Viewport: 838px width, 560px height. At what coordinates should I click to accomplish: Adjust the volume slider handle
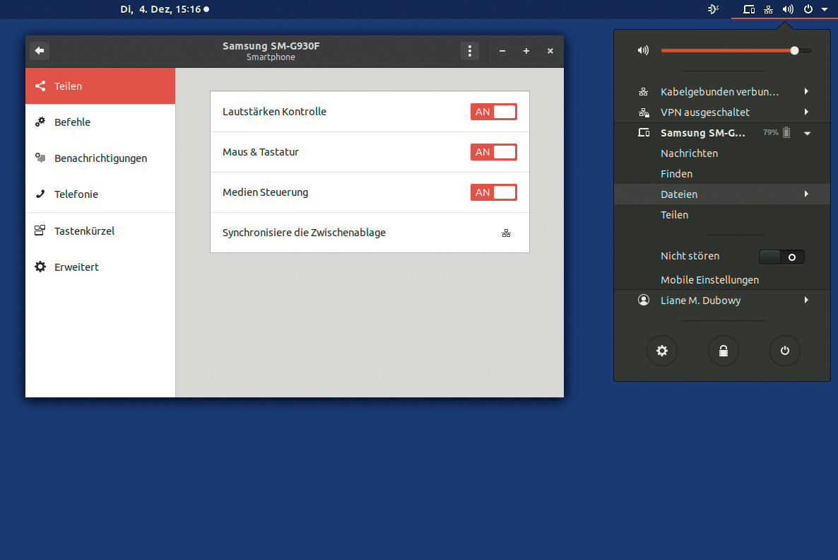tap(795, 50)
